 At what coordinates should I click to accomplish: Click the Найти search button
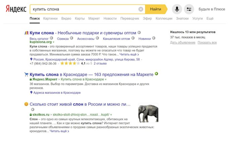(x=155, y=9)
